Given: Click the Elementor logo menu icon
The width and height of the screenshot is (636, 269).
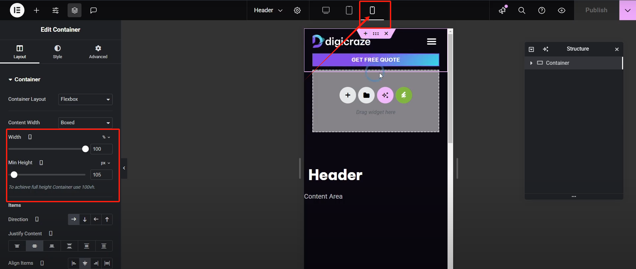Looking at the screenshot, I should click(x=17, y=10).
